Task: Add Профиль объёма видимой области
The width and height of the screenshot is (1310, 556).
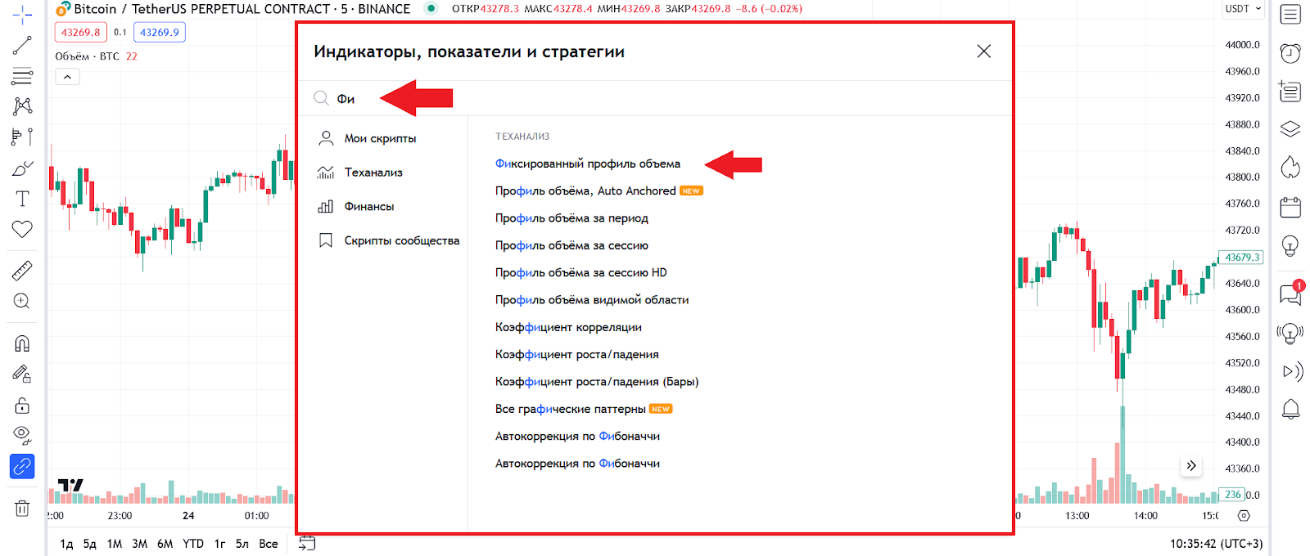Action: [592, 300]
